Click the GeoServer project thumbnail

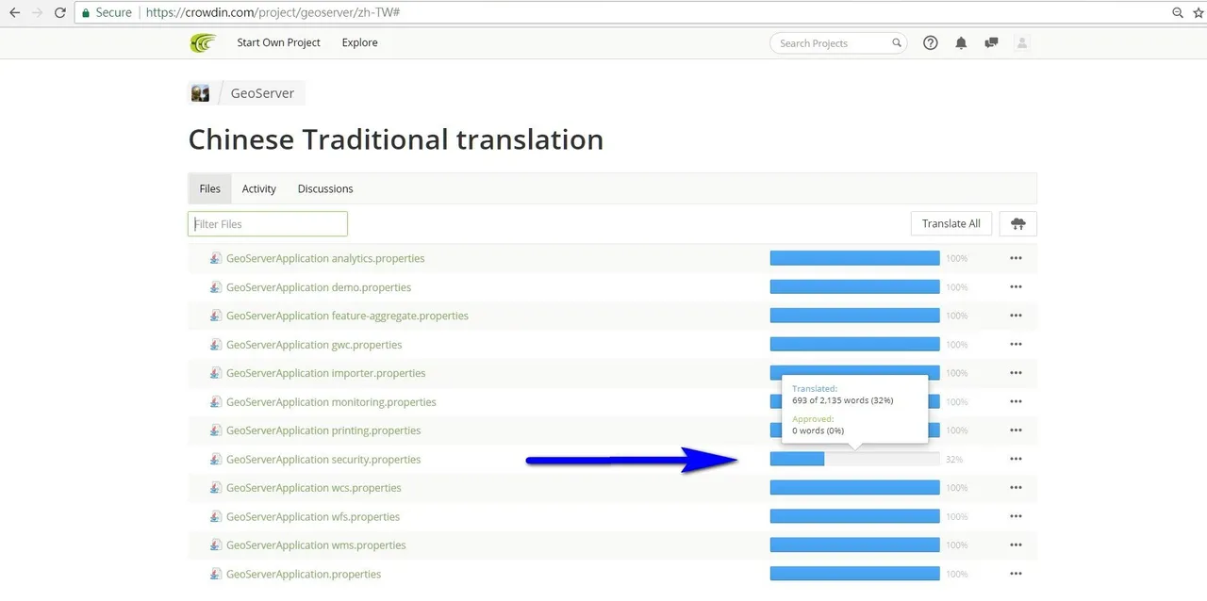(x=200, y=93)
